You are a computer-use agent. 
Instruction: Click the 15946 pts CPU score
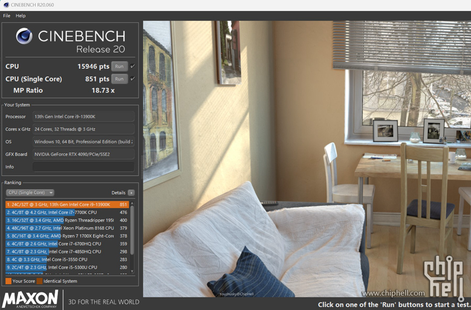coord(93,66)
